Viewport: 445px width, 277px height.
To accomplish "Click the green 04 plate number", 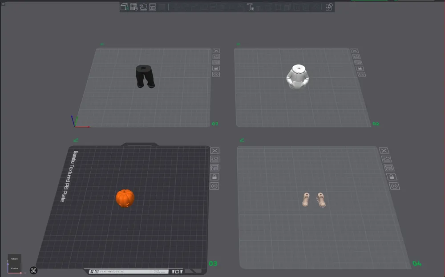I will tap(417, 263).
